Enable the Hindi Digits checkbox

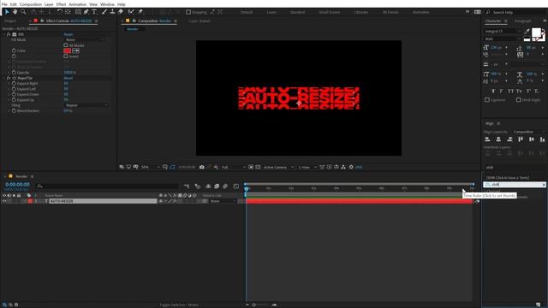(x=518, y=100)
